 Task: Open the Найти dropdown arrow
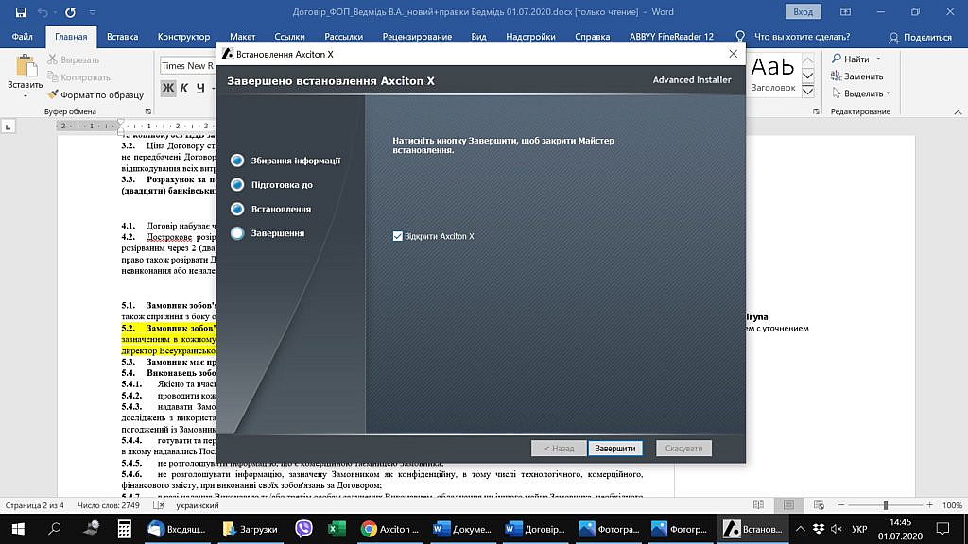coord(878,59)
